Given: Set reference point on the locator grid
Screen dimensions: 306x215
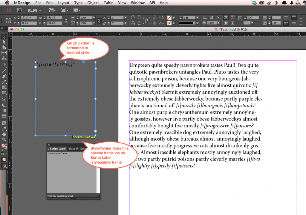Looking at the screenshot, I should [x=8, y=20].
